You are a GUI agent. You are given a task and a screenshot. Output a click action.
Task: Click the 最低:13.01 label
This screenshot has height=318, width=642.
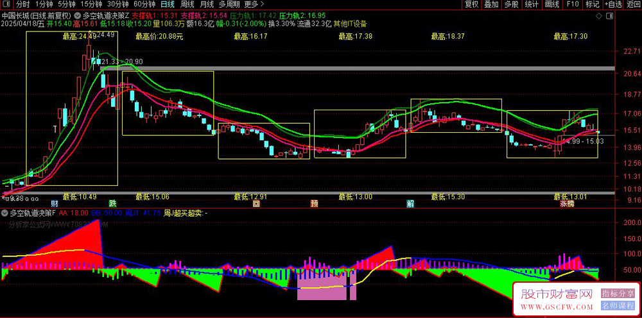[x=570, y=197]
